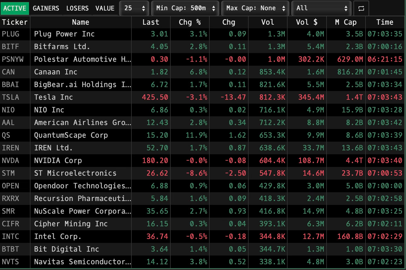406x270 pixels.
Task: Open the TSLA ticker
Action: (11, 97)
